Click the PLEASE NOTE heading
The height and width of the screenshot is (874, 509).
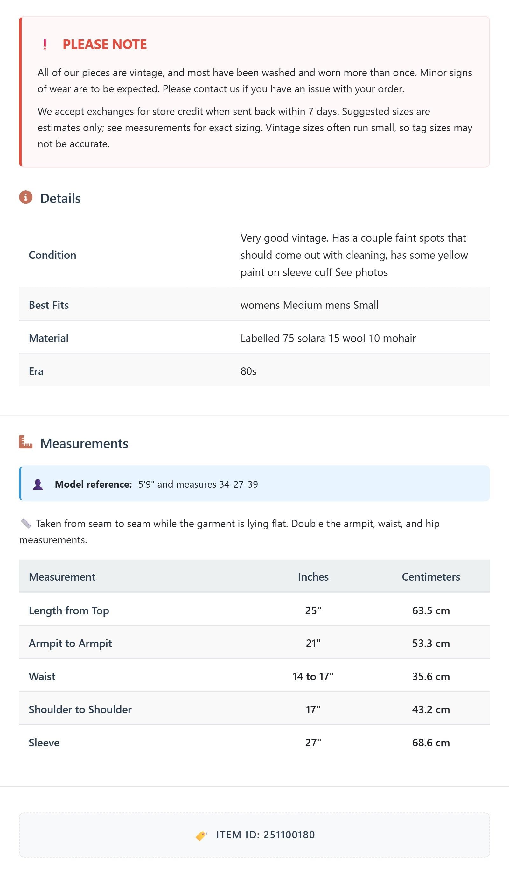105,44
